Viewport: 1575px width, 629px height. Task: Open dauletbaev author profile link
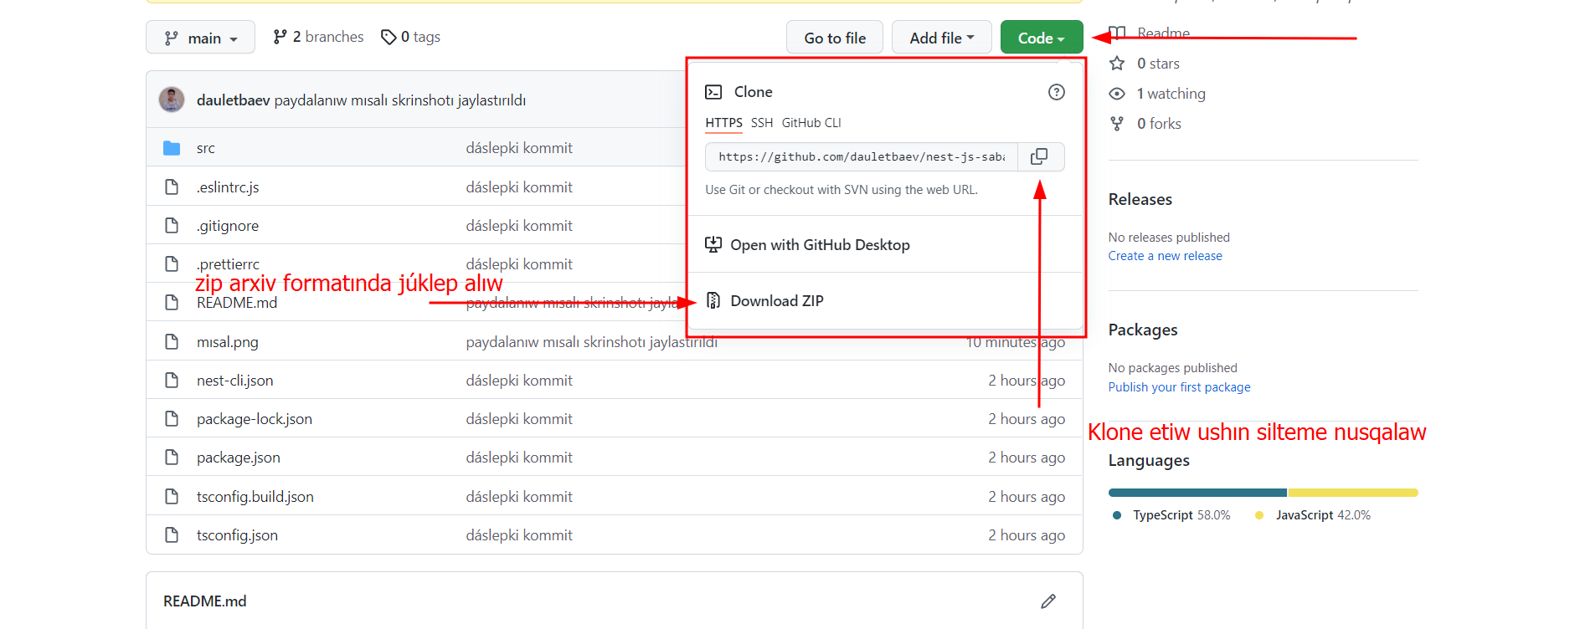[233, 100]
